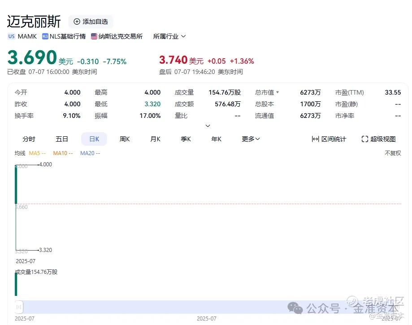412x325 pixels.
Task: Click the chart timeline range bar
Action: click(x=209, y=307)
